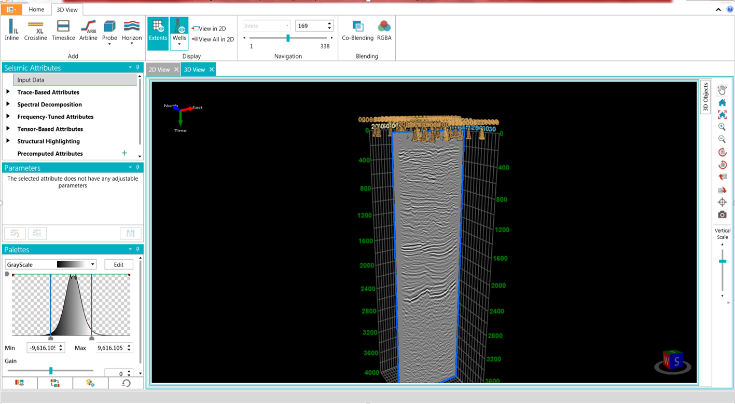Screen dimensions: 735x404
Task: Open the Inline navigation combo box
Action: click(267, 25)
